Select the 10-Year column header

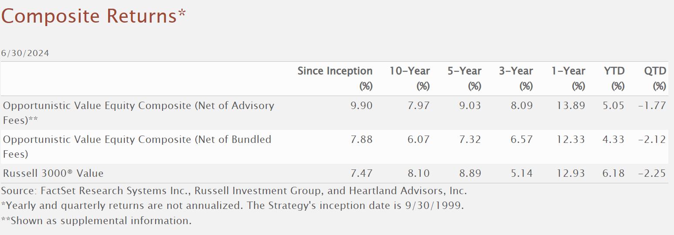[x=409, y=71]
